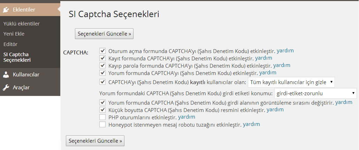359x150 pixels.
Task: Click the Araçlar wrench icon
Action: pyautogui.click(x=6, y=88)
